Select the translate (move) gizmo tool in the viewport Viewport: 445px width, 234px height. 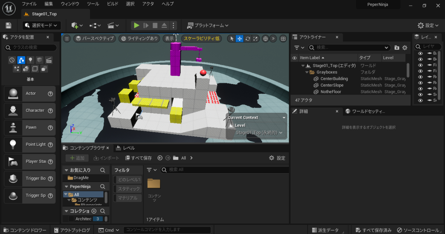click(240, 39)
